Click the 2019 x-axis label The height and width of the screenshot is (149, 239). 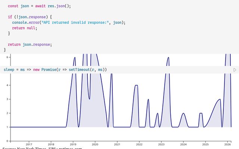click(x=73, y=144)
